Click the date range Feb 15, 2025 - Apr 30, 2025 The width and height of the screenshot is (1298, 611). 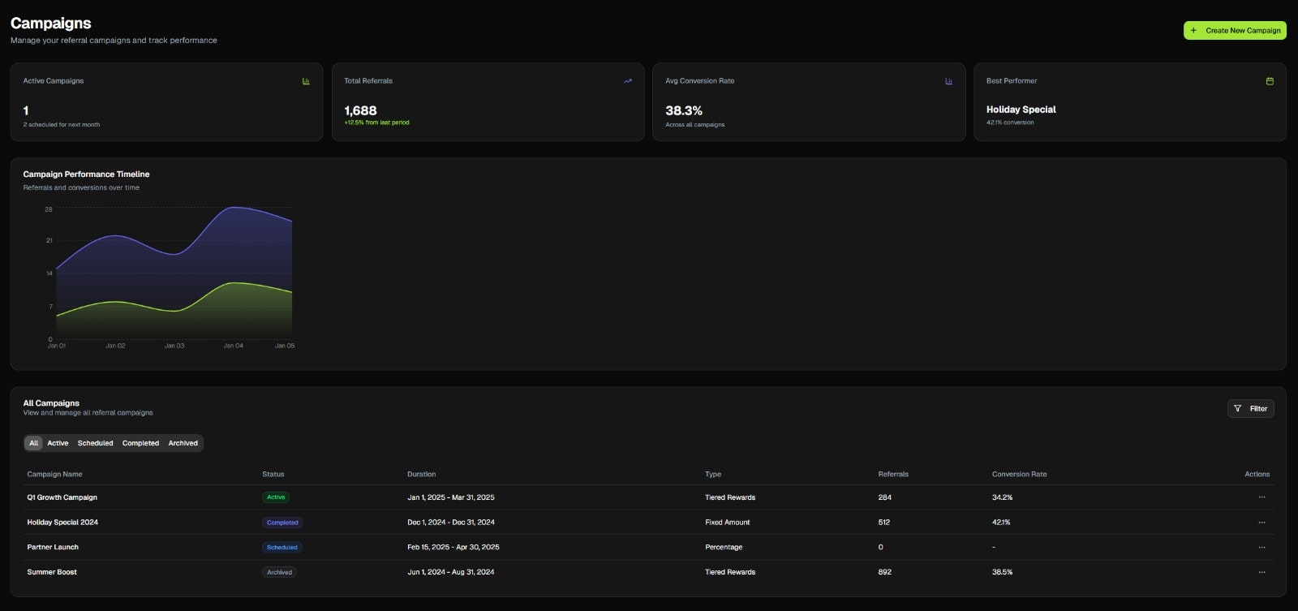coord(453,548)
